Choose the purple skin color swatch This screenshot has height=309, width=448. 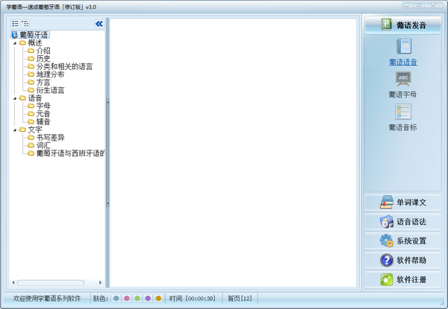pyautogui.click(x=148, y=298)
